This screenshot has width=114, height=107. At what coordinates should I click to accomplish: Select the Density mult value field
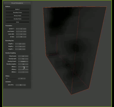[x=23, y=59]
